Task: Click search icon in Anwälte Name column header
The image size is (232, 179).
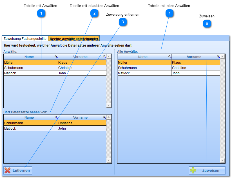Action: pos(56,57)
